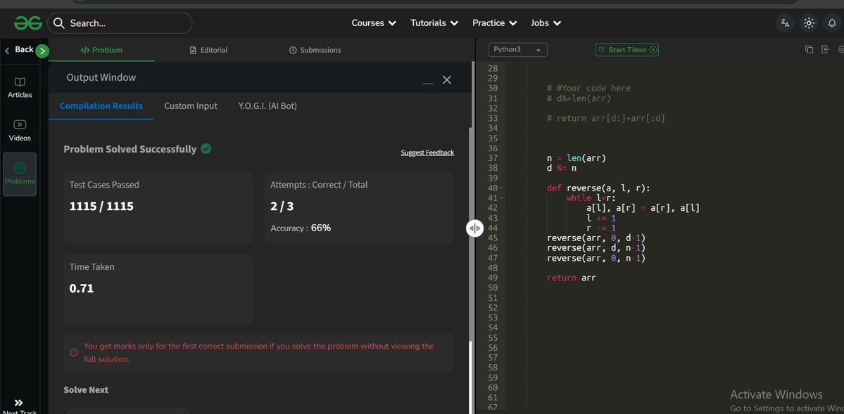Open the notifications bell

[832, 23]
